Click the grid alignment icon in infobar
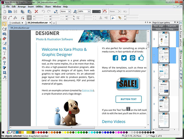Viewport: 184px width, 139px height. click(x=29, y=17)
